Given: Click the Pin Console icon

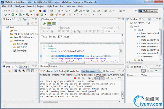Looking at the screenshot, I should click(107, 78).
